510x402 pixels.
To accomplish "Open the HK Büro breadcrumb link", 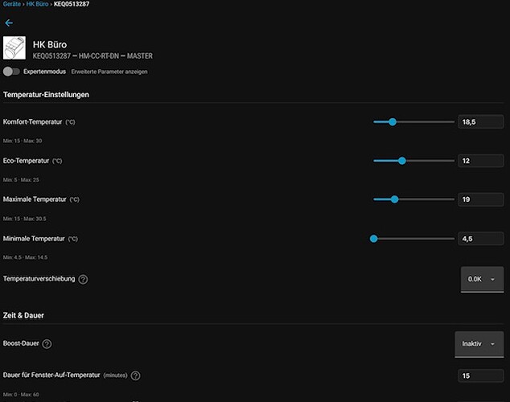I will (x=37, y=4).
